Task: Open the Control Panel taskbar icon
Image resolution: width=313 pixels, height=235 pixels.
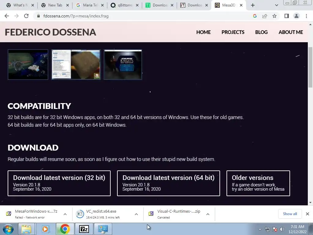Action: (x=103, y=229)
